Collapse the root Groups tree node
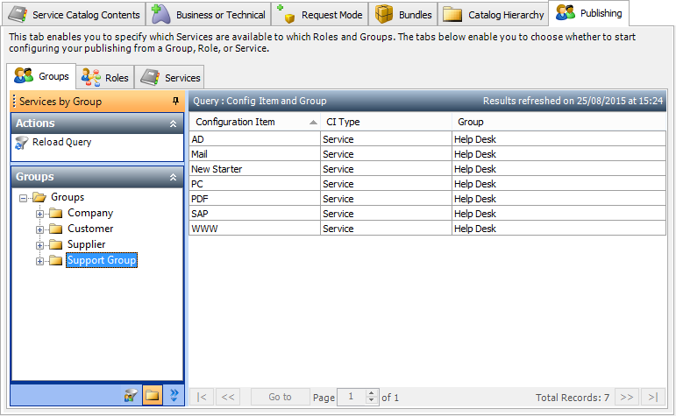The width and height of the screenshot is (676, 416). [x=24, y=198]
